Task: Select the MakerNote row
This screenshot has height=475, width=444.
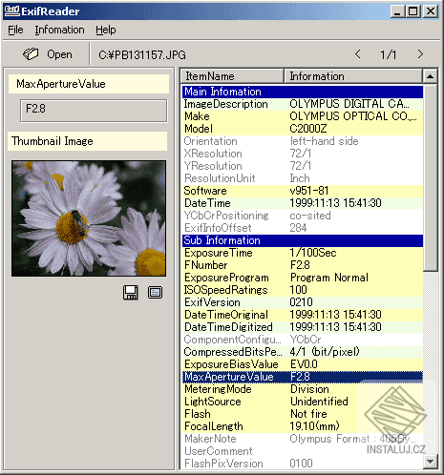Action: [x=303, y=439]
